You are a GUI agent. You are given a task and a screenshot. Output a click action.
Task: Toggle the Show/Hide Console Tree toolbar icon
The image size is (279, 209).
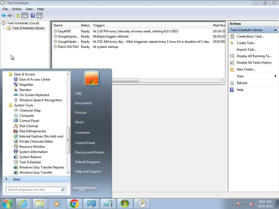25,16
